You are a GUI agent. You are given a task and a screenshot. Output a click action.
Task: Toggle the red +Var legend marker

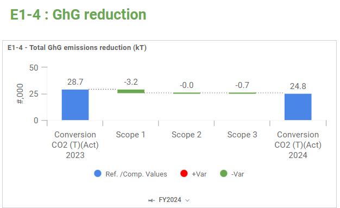[184, 173]
